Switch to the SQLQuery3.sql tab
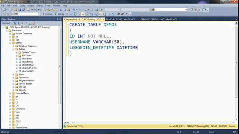The width and height of the screenshot is (239, 134). (82, 19)
